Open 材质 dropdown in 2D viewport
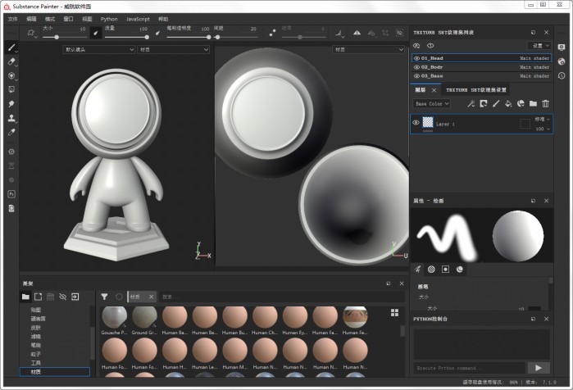The width and height of the screenshot is (573, 390). click(x=369, y=49)
